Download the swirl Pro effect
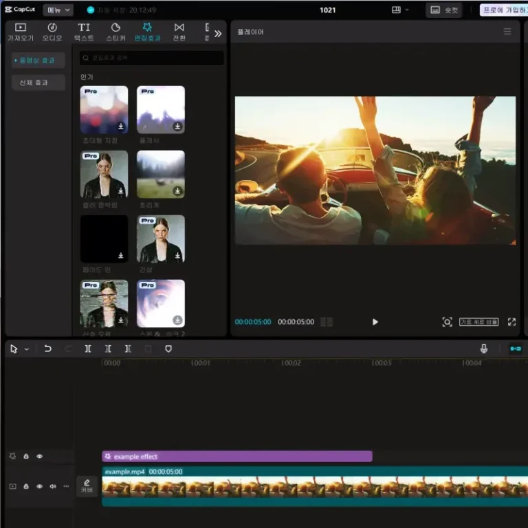 click(177, 320)
